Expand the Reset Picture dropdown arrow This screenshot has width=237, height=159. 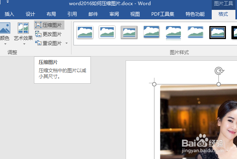[x=66, y=43]
